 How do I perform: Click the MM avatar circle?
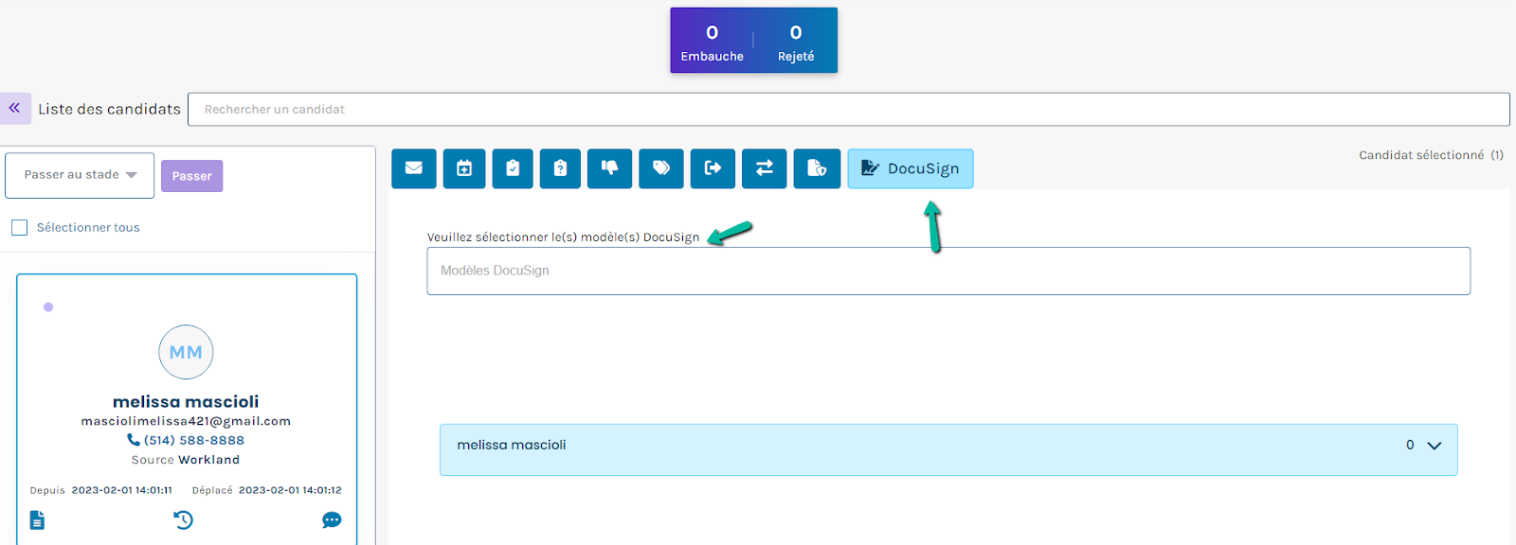[x=186, y=352]
